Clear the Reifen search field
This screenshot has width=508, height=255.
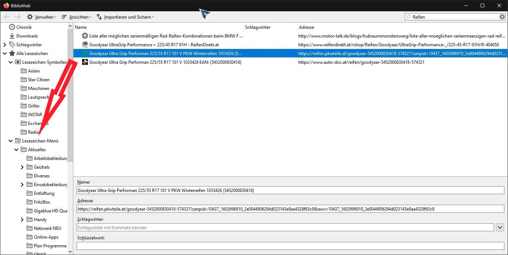502,17
